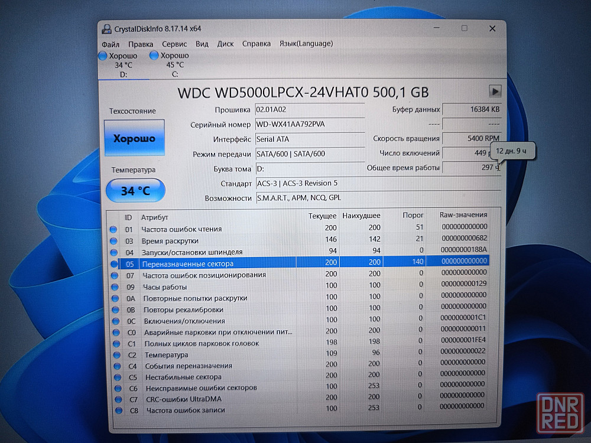Click raw value 0000000001C1
The image size is (591, 443).
coord(463,317)
